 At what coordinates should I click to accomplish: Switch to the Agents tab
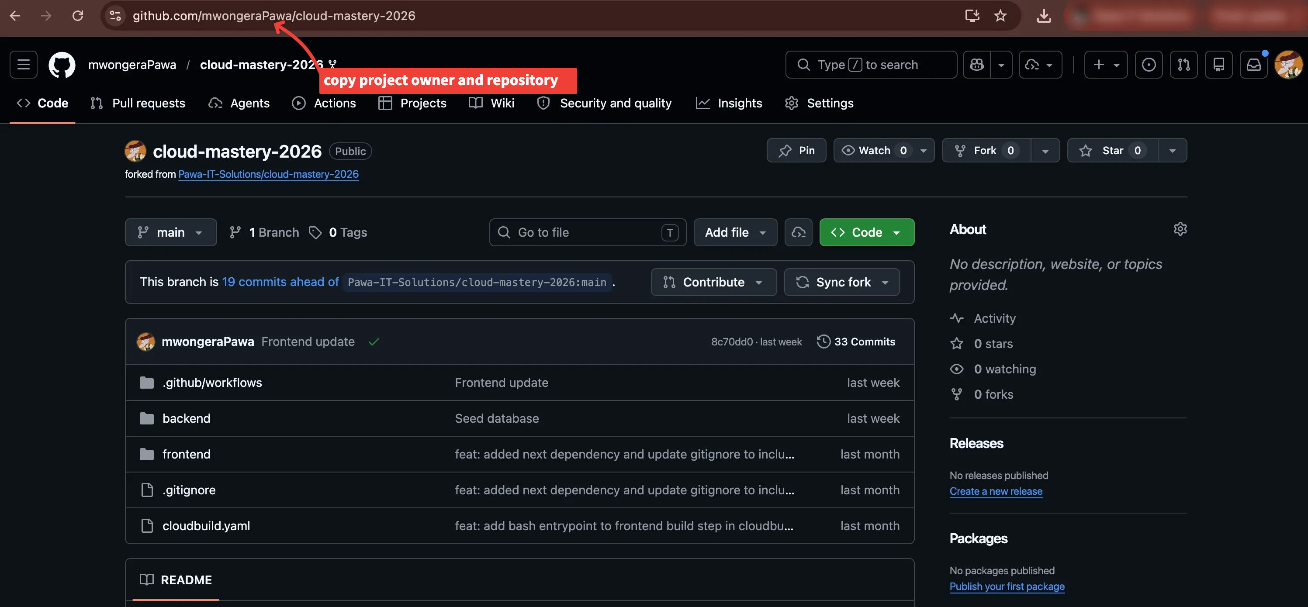[239, 103]
